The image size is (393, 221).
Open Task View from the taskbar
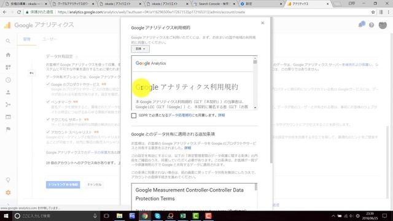pos(106,215)
